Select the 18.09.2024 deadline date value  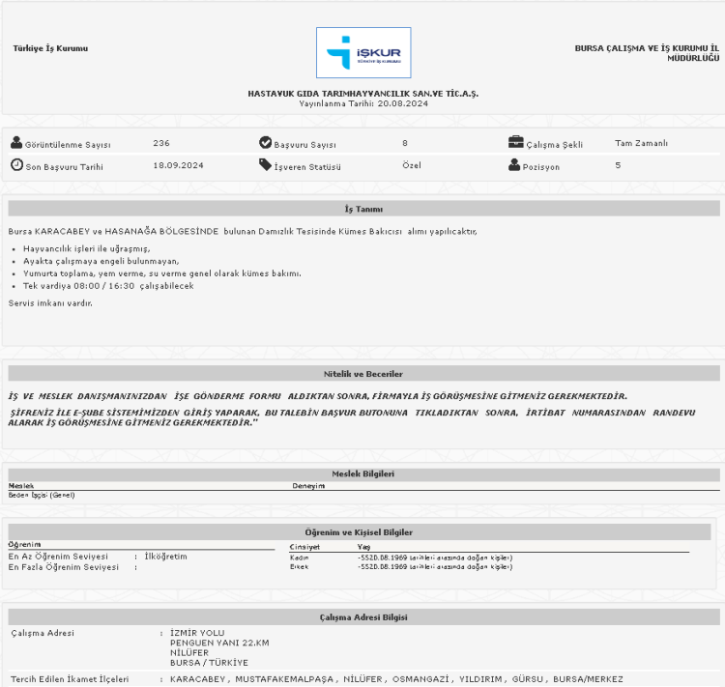178,165
